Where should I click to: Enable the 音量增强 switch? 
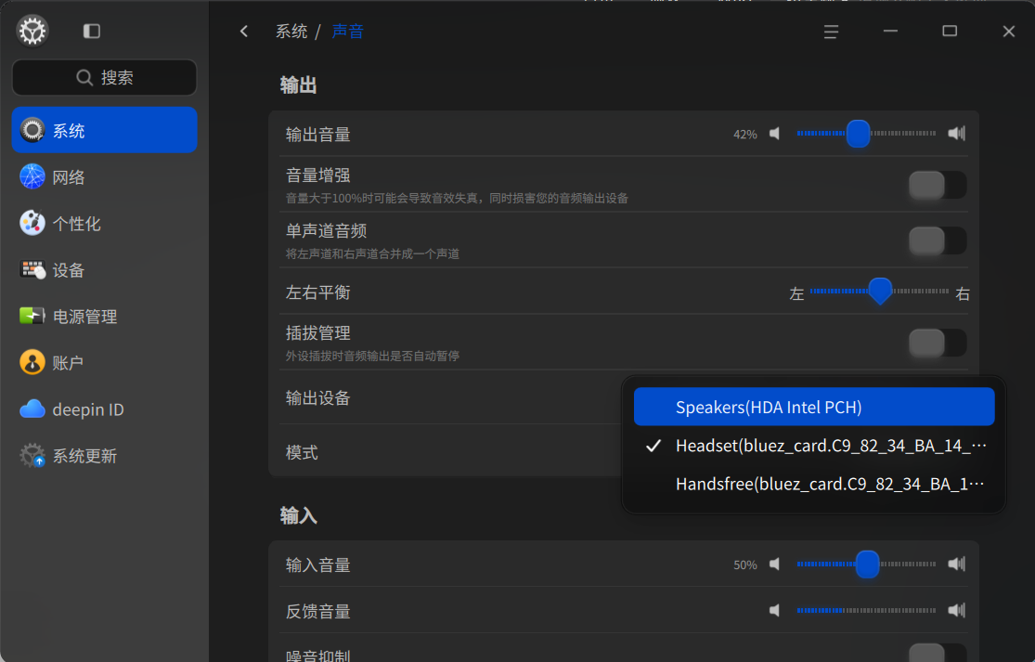click(938, 185)
